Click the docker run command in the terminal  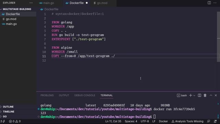pos(174,109)
